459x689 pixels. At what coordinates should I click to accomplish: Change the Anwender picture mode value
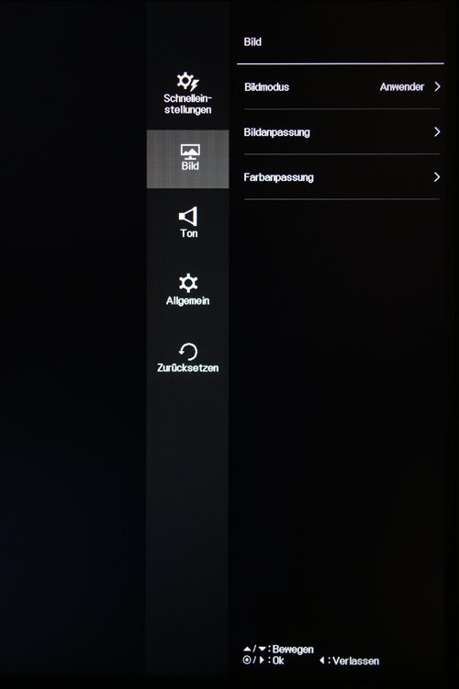402,87
